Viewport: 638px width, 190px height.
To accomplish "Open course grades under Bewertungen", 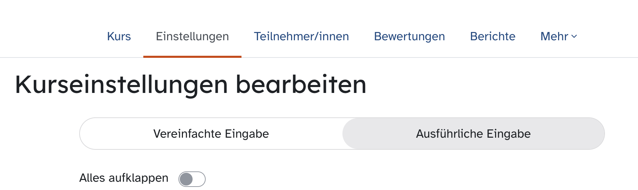I will point(409,36).
